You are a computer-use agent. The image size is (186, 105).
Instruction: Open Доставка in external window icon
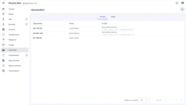[x=26, y=24]
